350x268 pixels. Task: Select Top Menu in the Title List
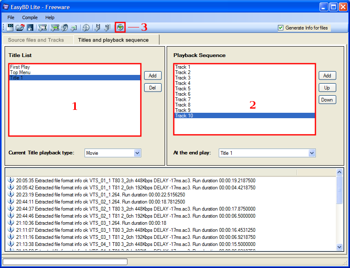pyautogui.click(x=75, y=72)
